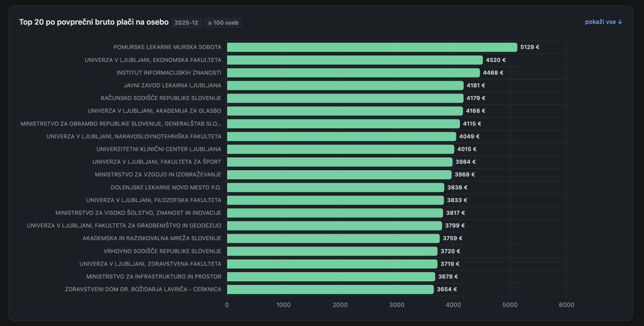
Task: Click the value '3720 €'
Action: (x=450, y=251)
